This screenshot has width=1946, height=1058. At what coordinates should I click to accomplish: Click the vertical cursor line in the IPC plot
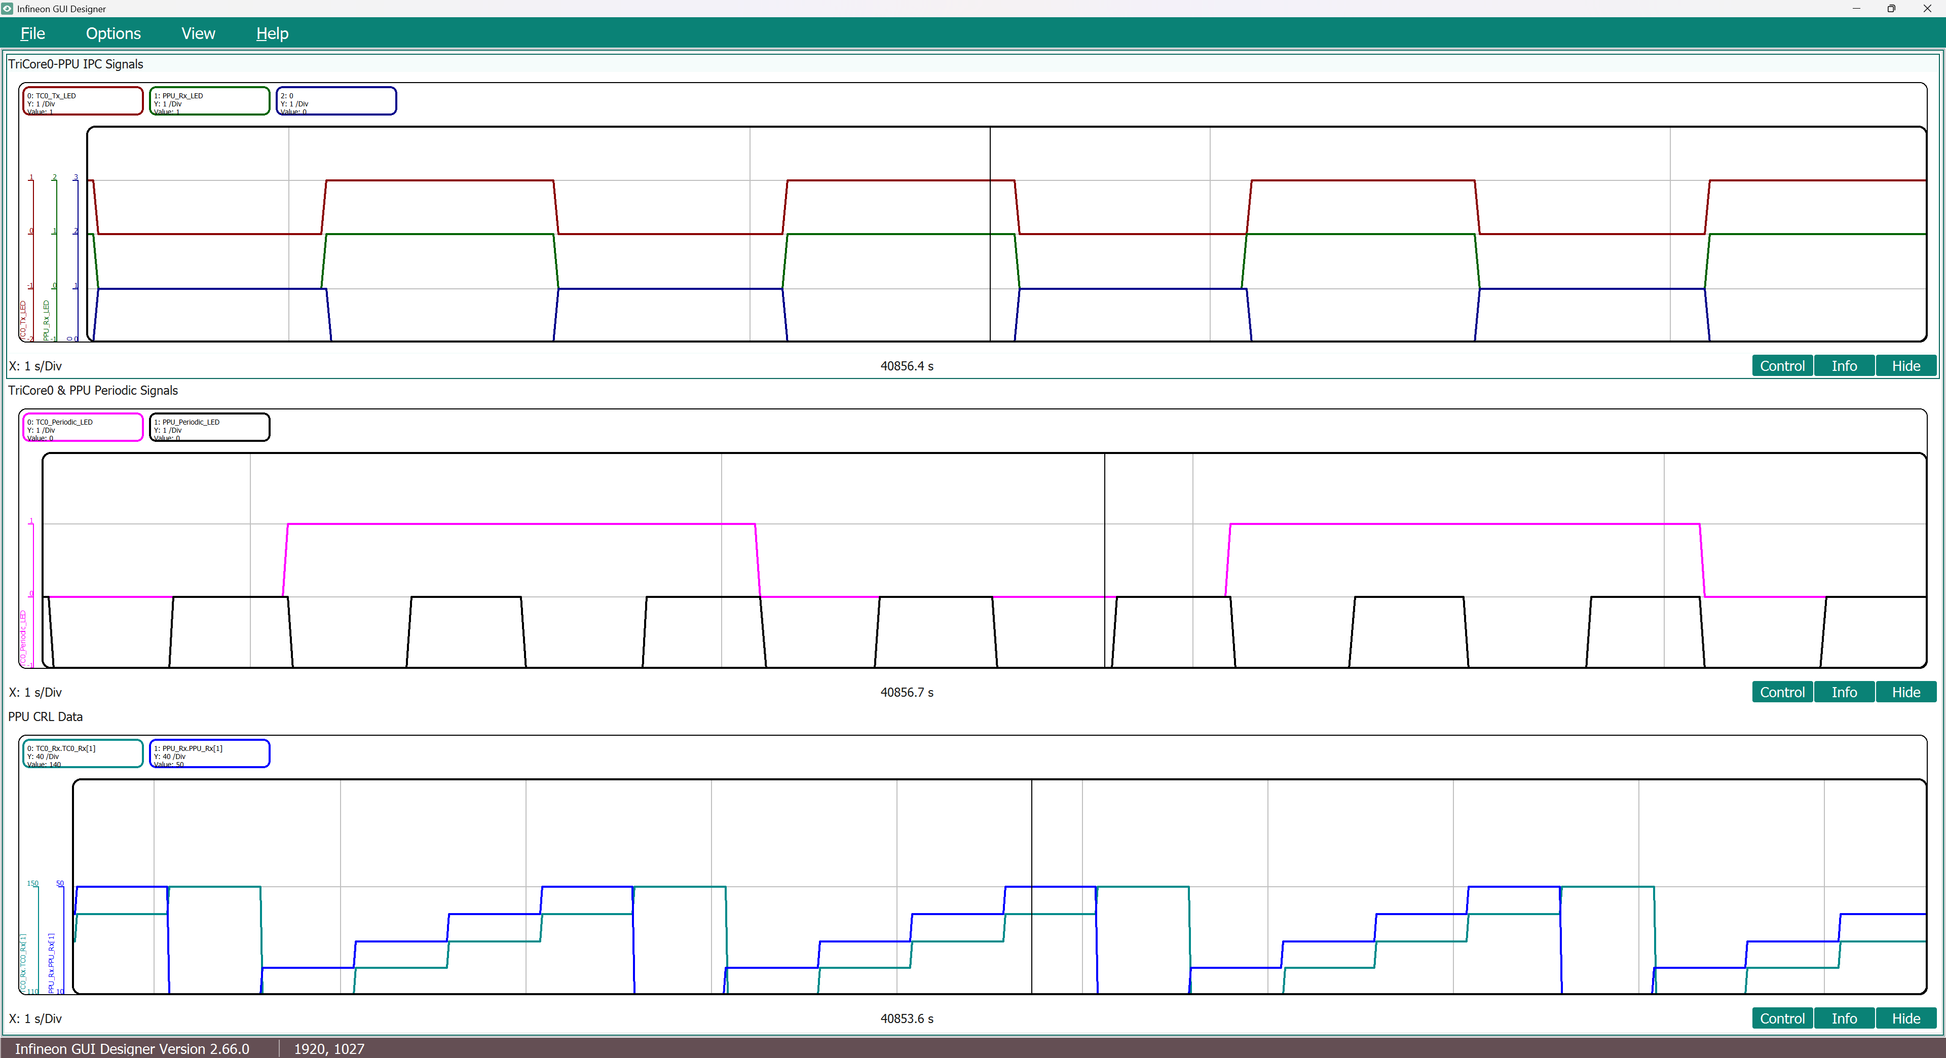pos(990,151)
